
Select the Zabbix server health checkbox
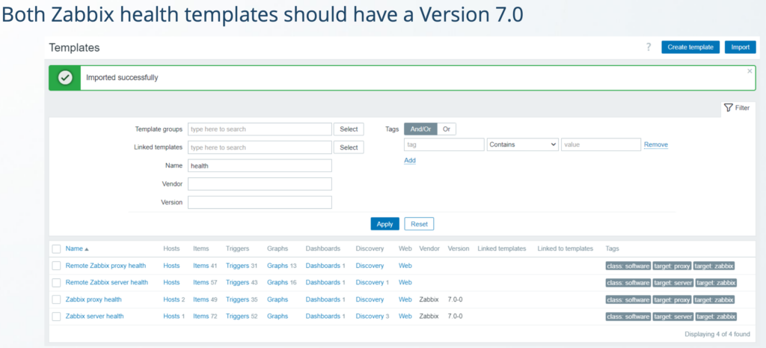57,317
